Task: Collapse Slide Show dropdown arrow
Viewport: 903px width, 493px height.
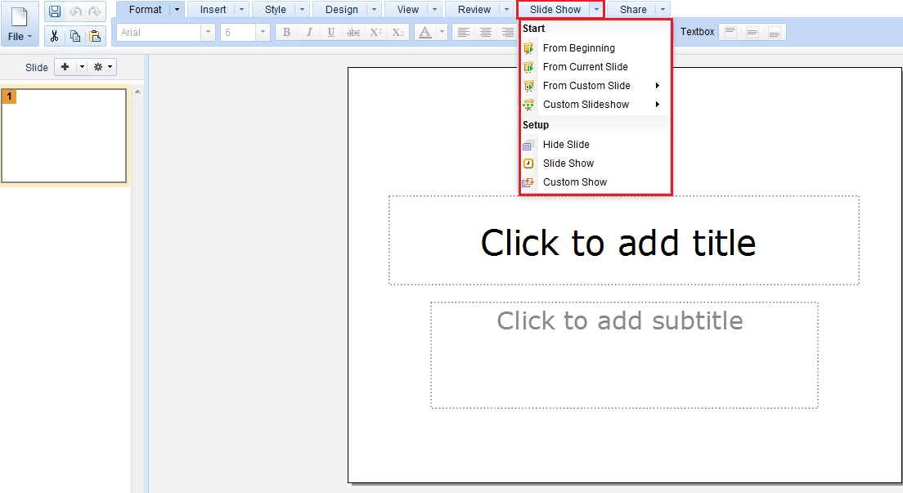Action: click(x=596, y=9)
